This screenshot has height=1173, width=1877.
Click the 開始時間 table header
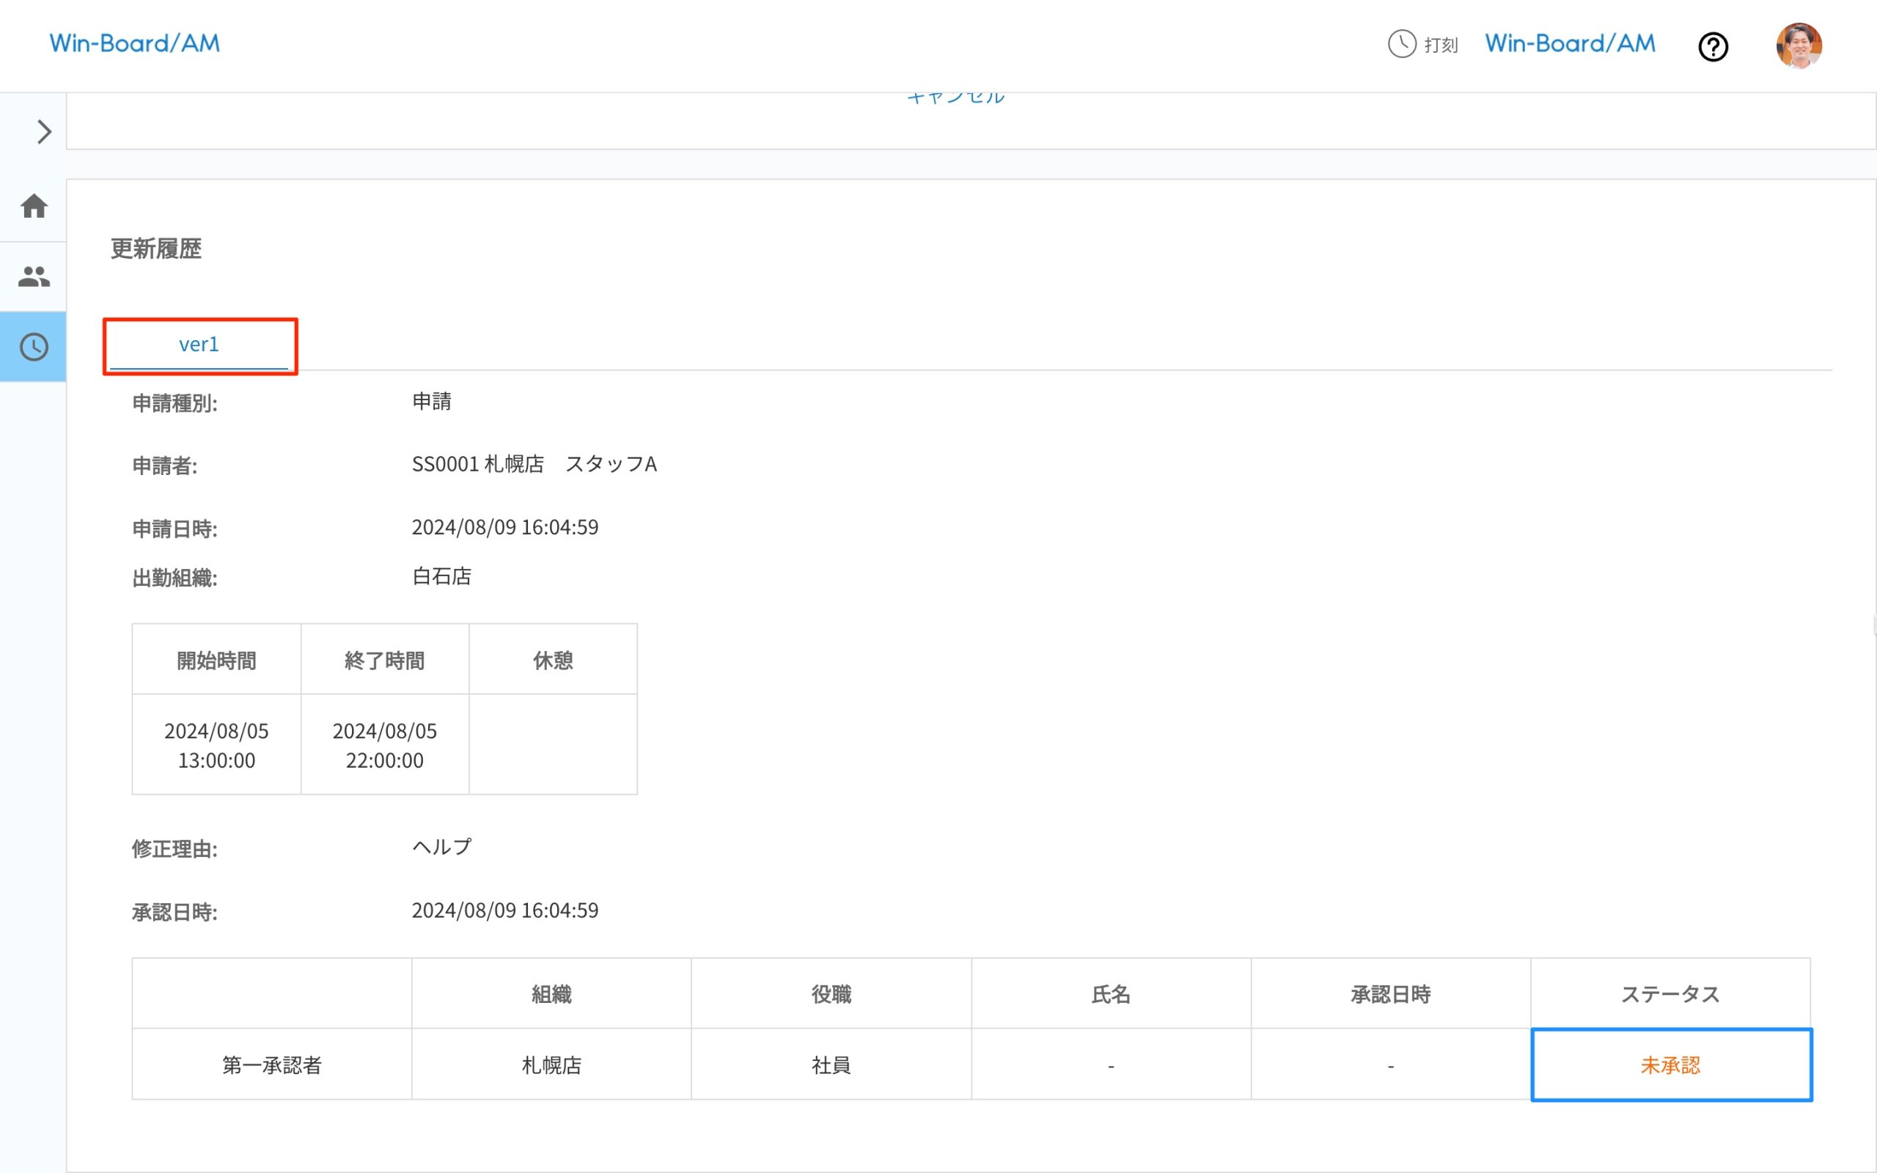(216, 661)
